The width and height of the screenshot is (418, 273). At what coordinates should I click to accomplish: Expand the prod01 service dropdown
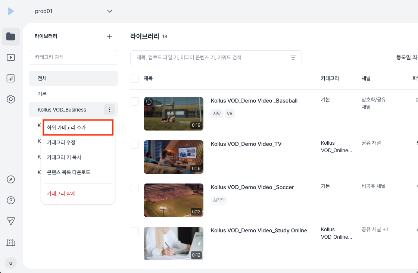[x=74, y=11]
